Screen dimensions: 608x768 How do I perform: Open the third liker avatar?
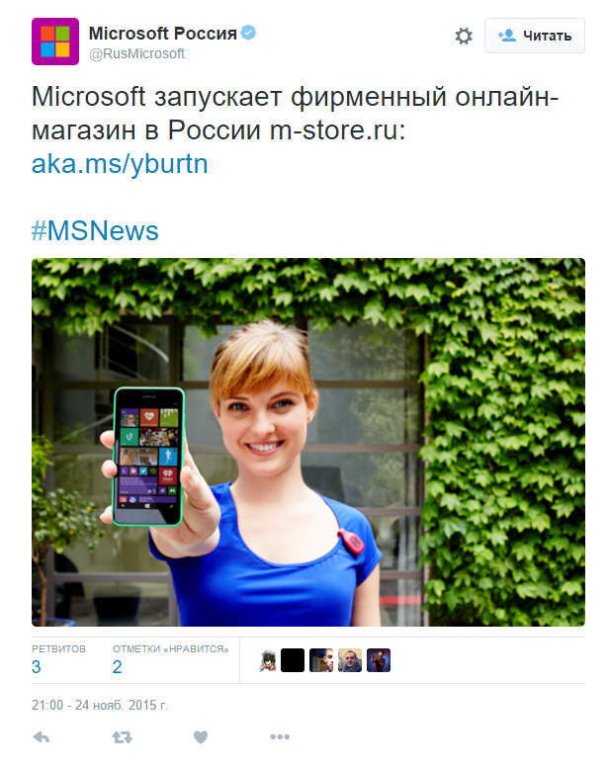[x=321, y=660]
